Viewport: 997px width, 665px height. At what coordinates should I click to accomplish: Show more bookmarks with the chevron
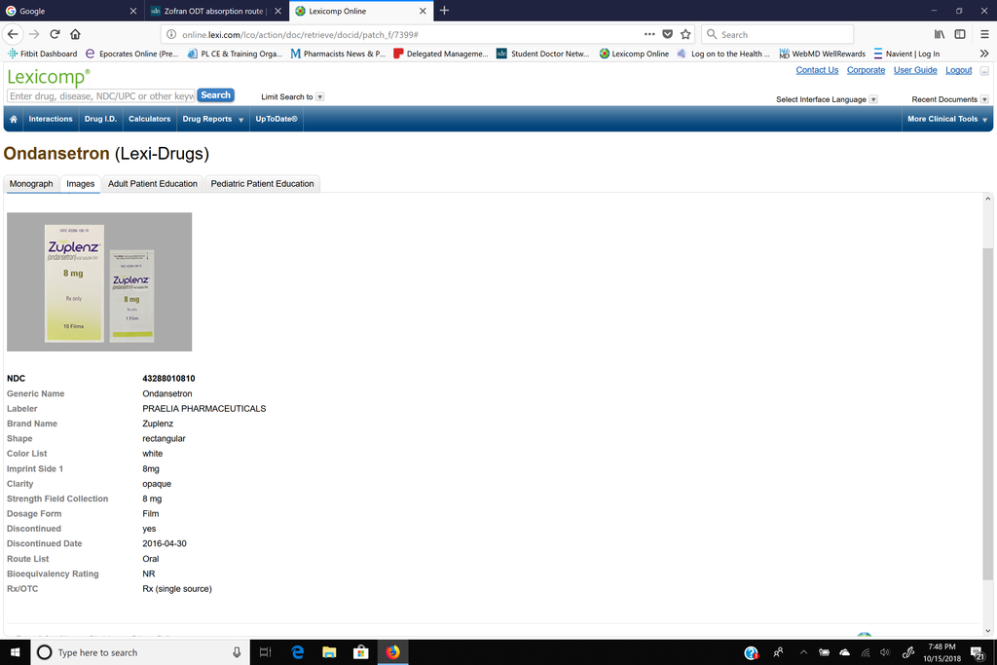984,54
